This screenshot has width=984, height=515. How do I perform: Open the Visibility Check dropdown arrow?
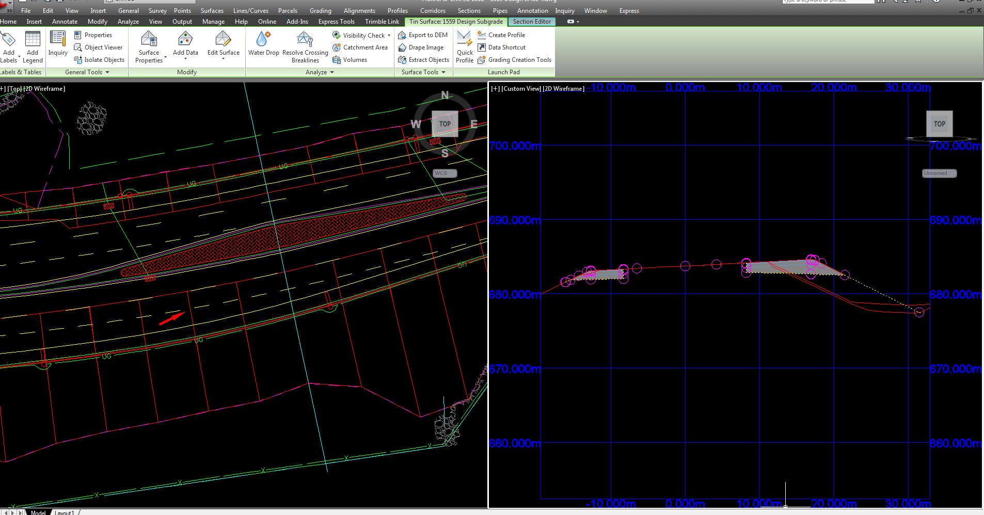389,36
